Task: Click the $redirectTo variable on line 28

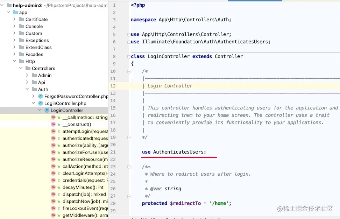Action: [x=185, y=203]
